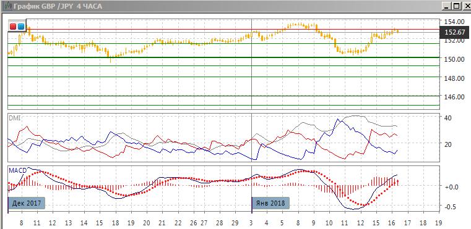
Task: Click the 146.00 price axis label
Action: pyautogui.click(x=454, y=96)
